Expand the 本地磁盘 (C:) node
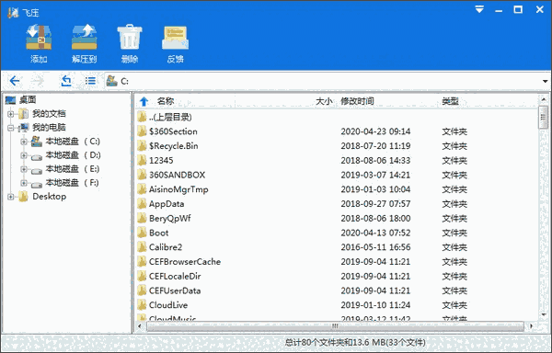 (x=24, y=142)
